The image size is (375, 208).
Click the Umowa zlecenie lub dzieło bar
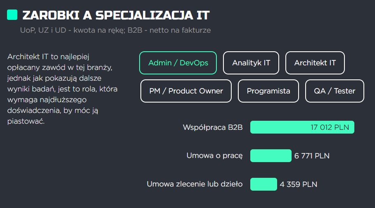(263, 184)
